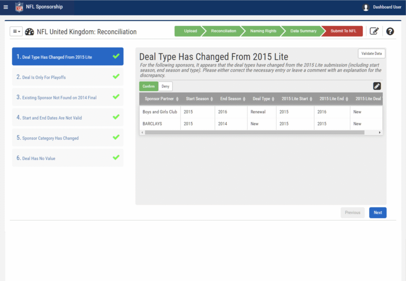This screenshot has height=281, width=406.
Task: Open the edit note icon near help
Action: tap(374, 31)
